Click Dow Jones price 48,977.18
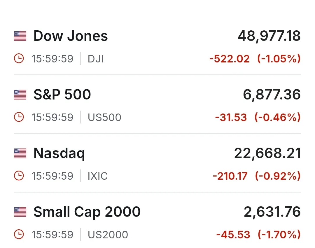The height and width of the screenshot is (248, 315). (269, 36)
